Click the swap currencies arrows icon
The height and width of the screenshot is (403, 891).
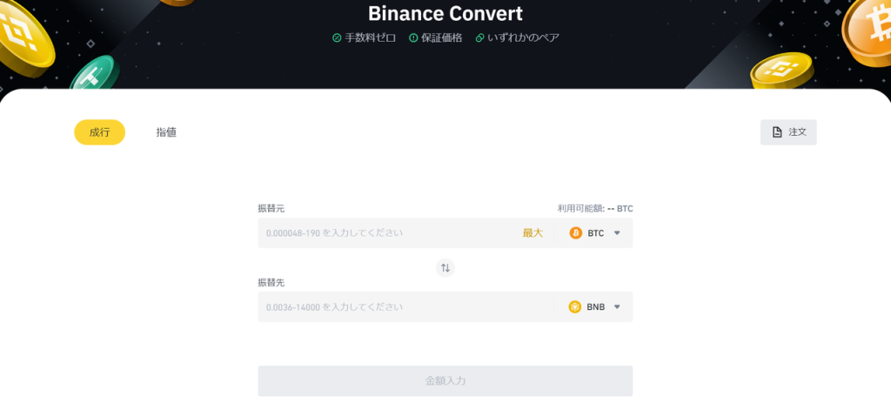click(x=445, y=268)
